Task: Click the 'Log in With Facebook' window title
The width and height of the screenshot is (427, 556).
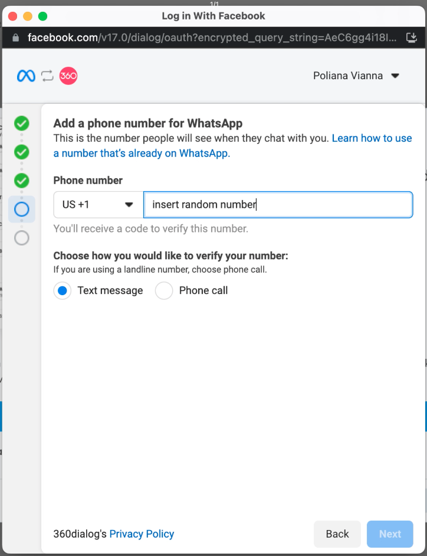Action: click(x=213, y=16)
